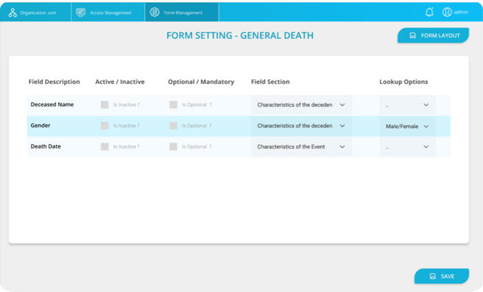Open the Organization unit tab
Viewport: 483px width, 292px height.
tap(35, 13)
